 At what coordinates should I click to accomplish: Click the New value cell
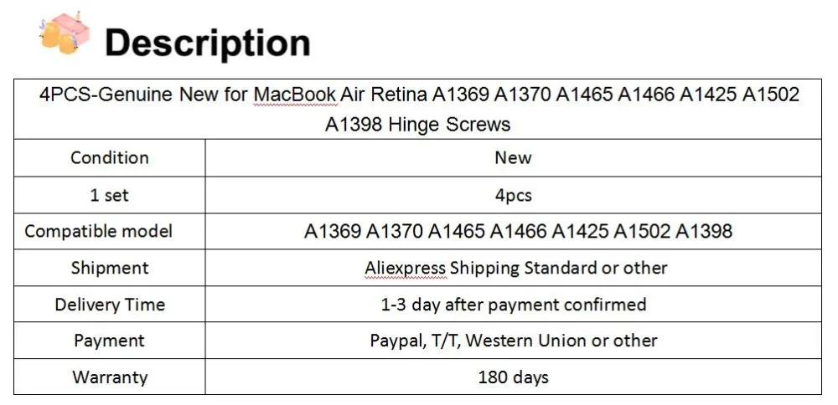(x=513, y=158)
